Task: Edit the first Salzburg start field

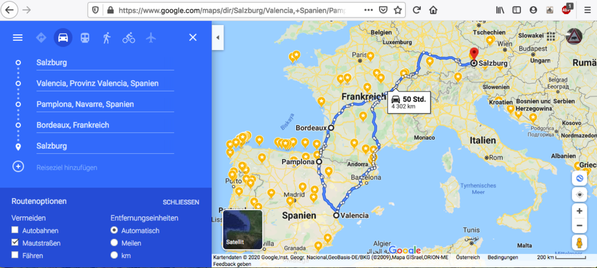Action: click(105, 63)
